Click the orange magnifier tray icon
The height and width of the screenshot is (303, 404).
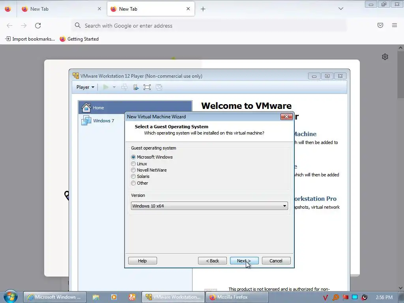point(335,297)
